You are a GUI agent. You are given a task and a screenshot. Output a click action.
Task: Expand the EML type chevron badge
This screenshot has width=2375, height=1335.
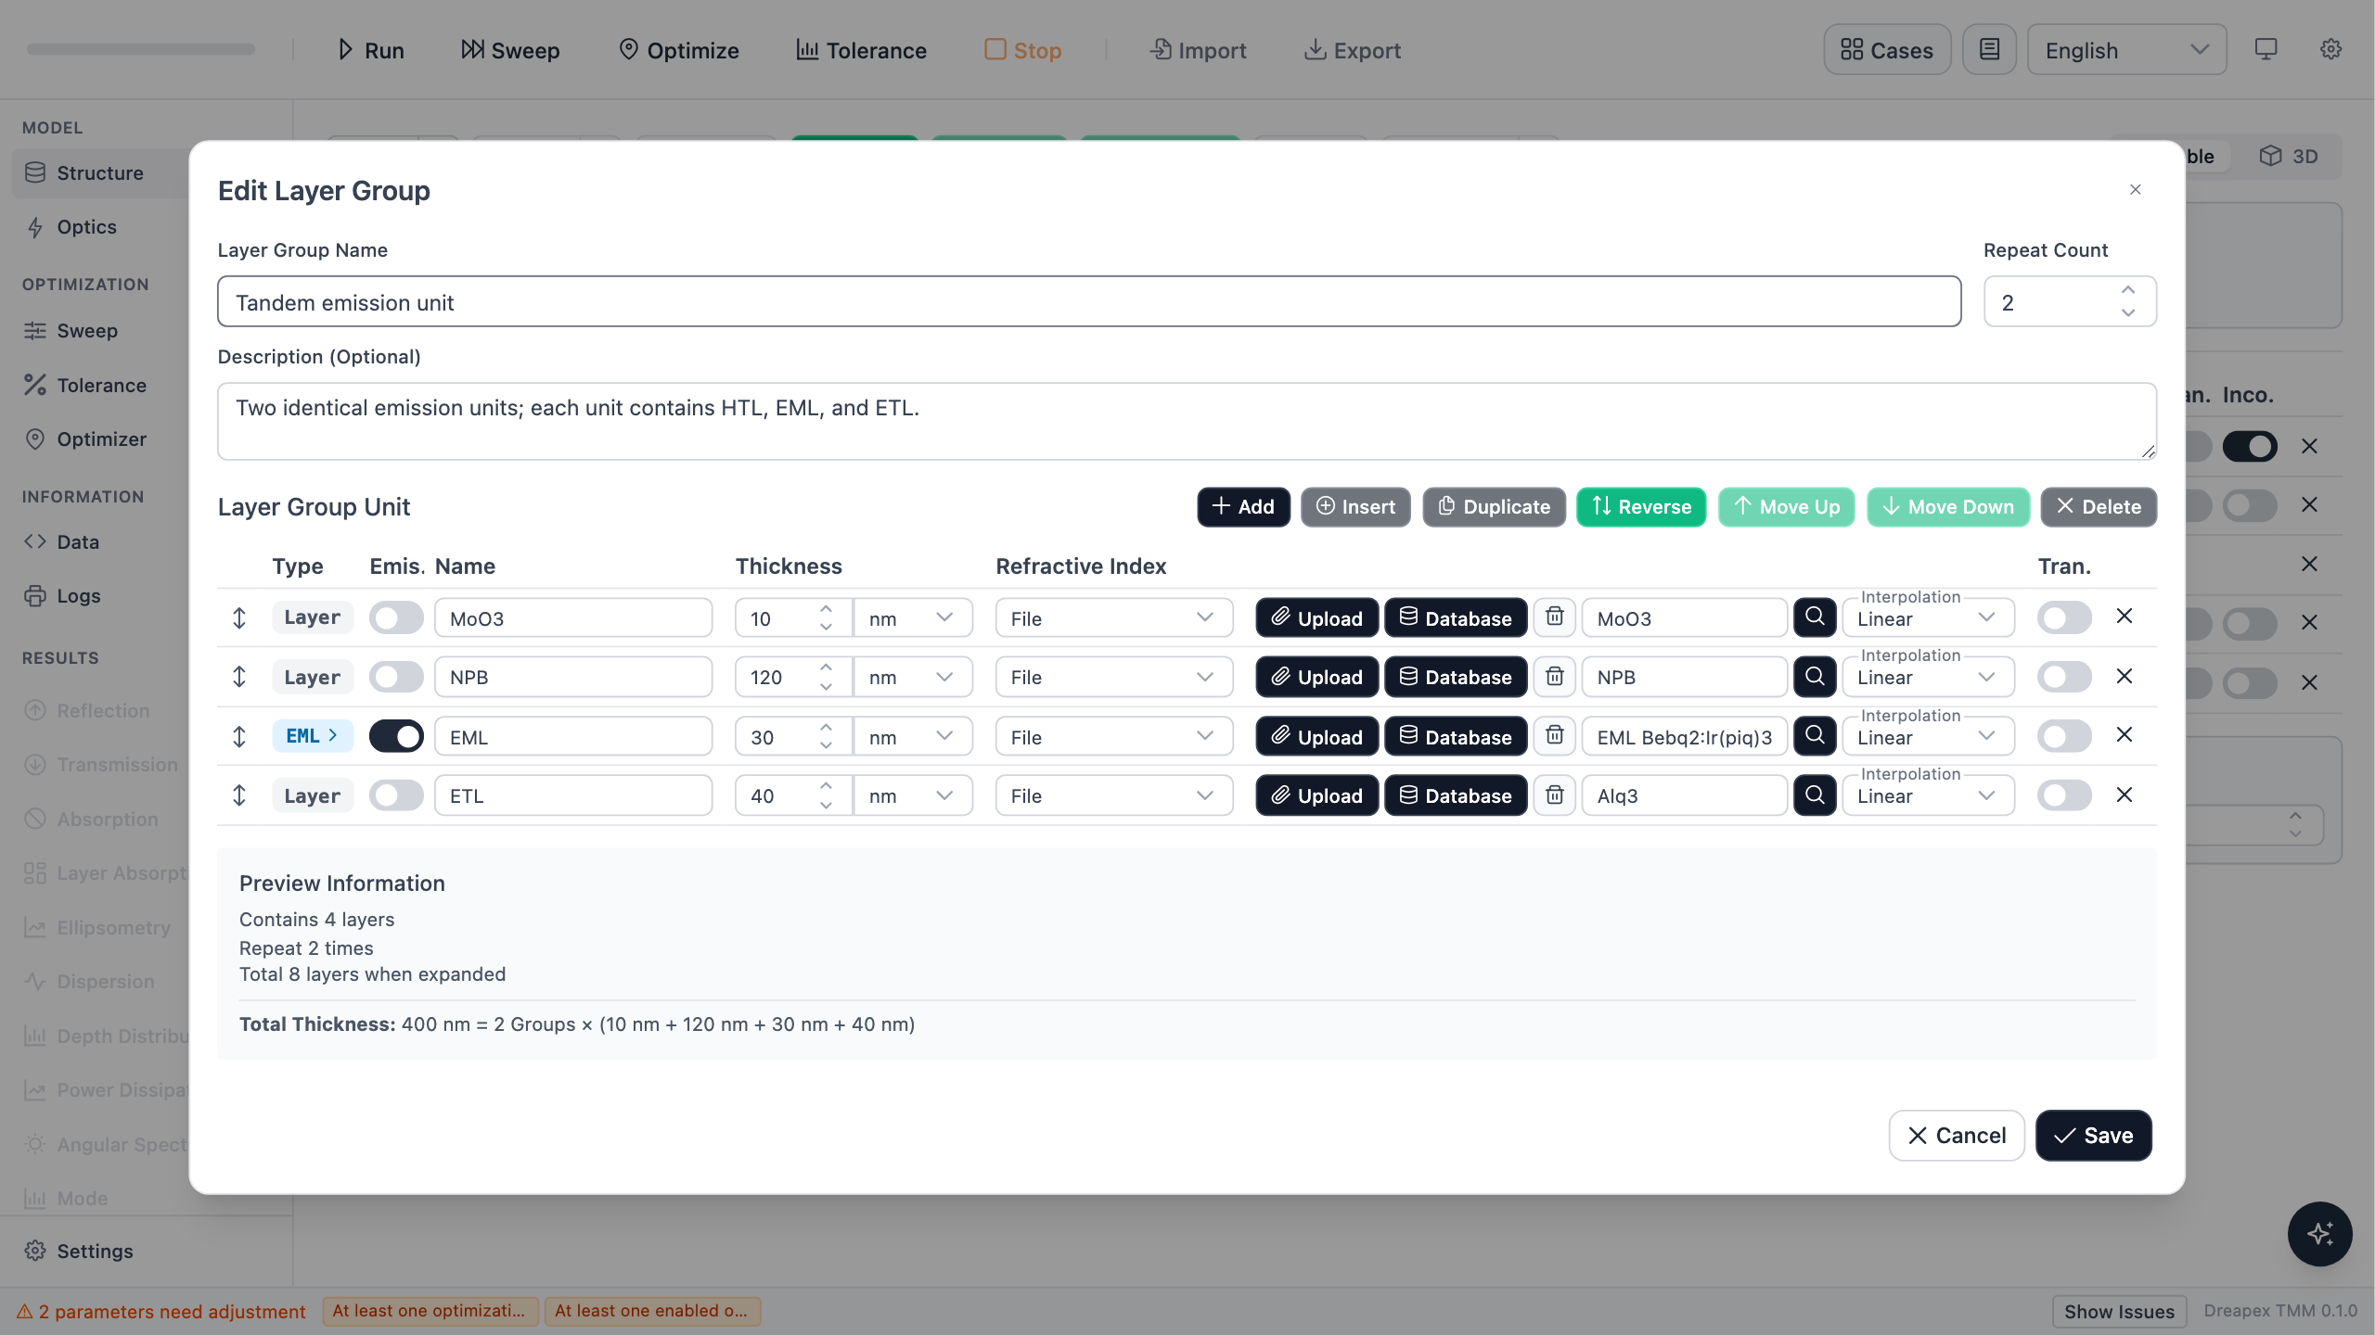click(x=312, y=736)
